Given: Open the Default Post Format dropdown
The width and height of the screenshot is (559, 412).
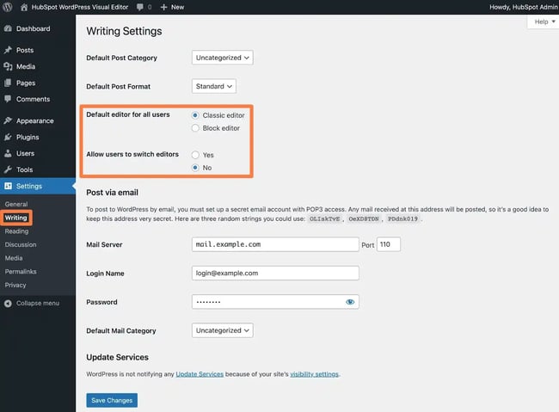Looking at the screenshot, I should tap(214, 86).
